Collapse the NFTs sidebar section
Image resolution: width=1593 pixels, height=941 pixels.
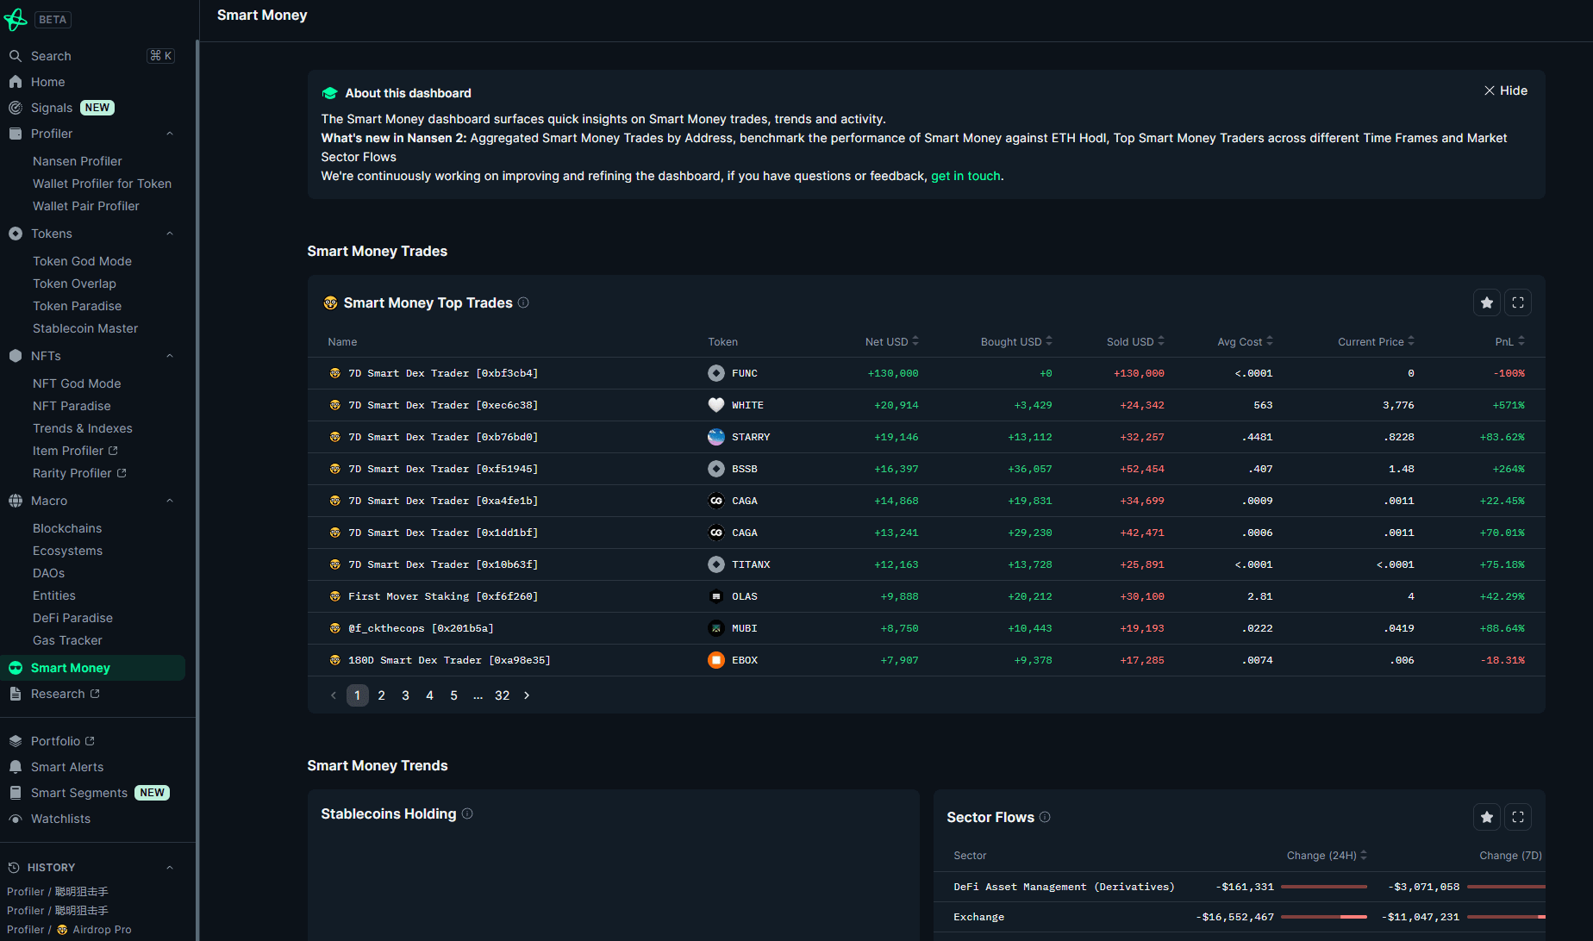(x=170, y=356)
